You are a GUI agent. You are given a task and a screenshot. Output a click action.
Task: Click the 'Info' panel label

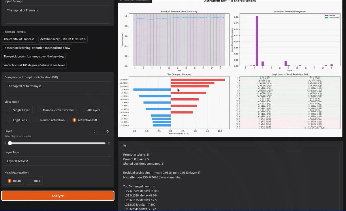[123, 146]
